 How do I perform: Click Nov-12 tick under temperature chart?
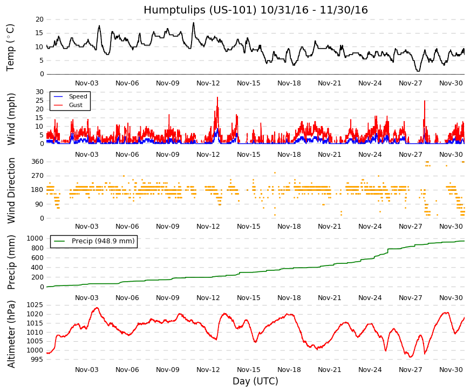coord(208,83)
